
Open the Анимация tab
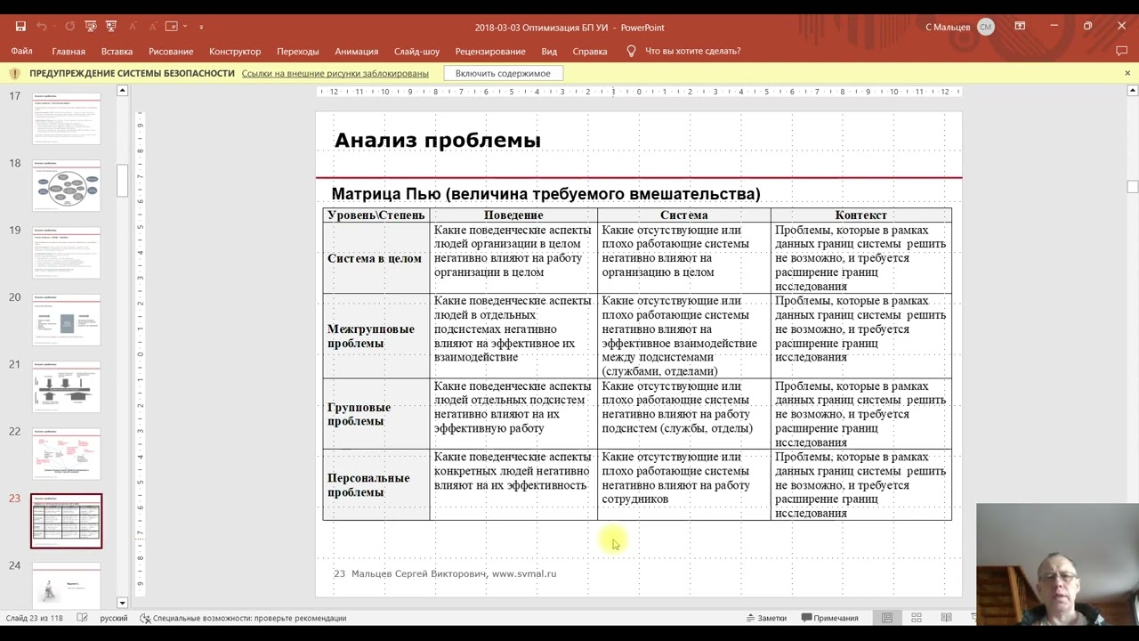coord(356,52)
